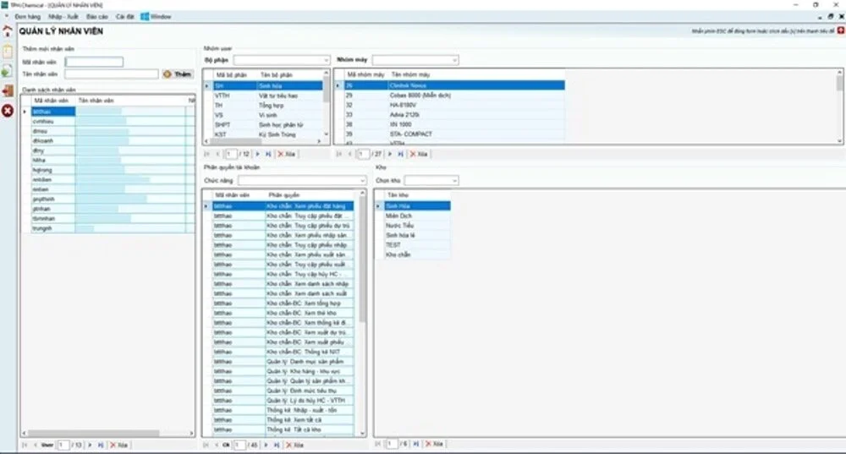Delete permission with Xóa in permissions navigator
This screenshot has width=846, height=454.
click(294, 446)
